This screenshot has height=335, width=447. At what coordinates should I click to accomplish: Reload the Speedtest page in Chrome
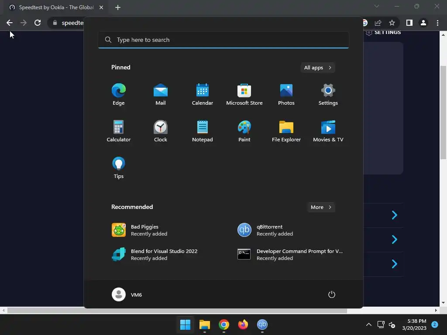pyautogui.click(x=38, y=23)
